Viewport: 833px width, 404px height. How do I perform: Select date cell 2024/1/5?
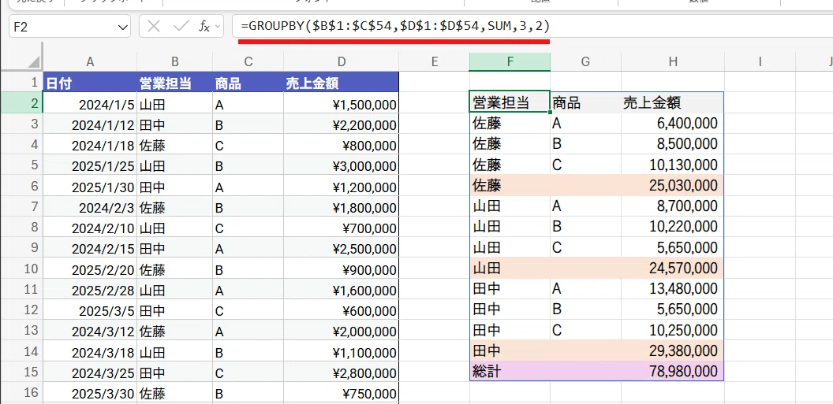click(90, 103)
